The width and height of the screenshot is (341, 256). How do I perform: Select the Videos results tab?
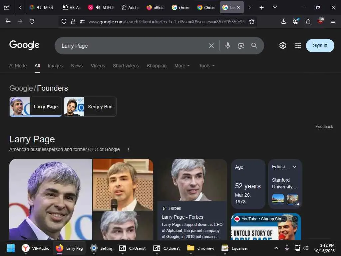click(98, 66)
